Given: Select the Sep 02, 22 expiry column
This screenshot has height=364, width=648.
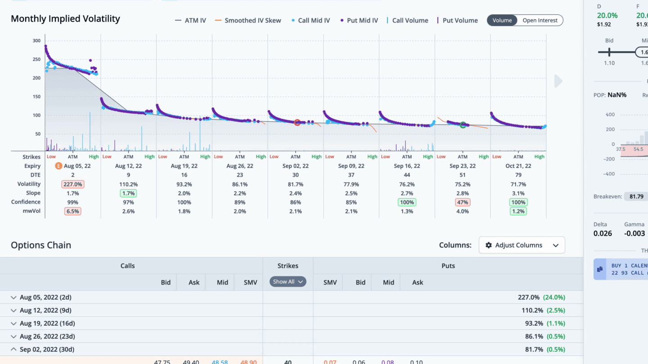Looking at the screenshot, I should coord(295,166).
